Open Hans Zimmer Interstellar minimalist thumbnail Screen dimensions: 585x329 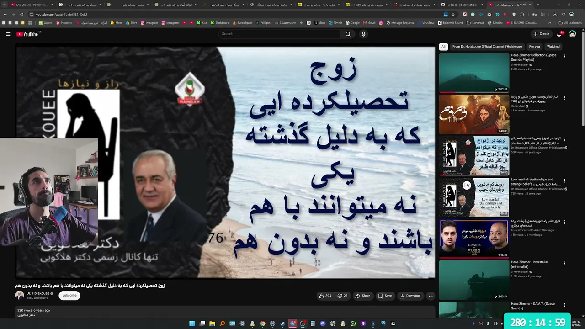click(x=474, y=280)
